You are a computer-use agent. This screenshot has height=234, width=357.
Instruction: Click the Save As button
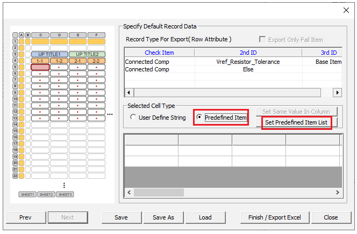(163, 217)
